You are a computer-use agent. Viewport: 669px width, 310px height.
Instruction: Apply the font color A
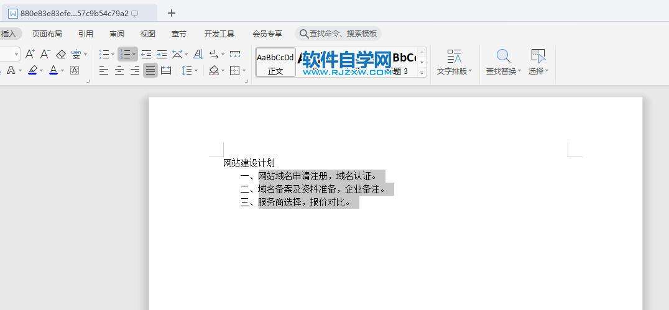pyautogui.click(x=53, y=70)
